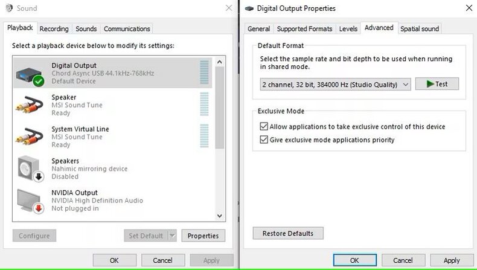The width and height of the screenshot is (477, 270).
Task: Close the Digital Output Properties window
Action: [469, 8]
